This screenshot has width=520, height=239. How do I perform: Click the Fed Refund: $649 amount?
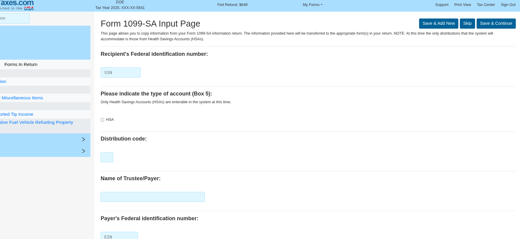click(232, 5)
